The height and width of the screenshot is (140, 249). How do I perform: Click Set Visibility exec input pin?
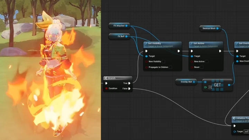coord(146,51)
